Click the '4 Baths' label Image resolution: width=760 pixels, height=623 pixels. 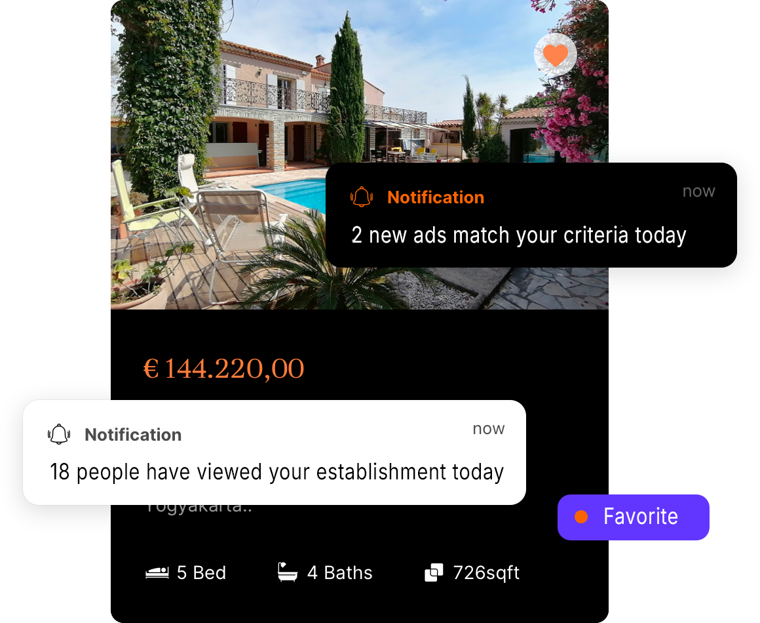coord(340,573)
